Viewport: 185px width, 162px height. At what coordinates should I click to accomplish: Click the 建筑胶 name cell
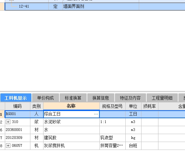[x=71, y=138]
